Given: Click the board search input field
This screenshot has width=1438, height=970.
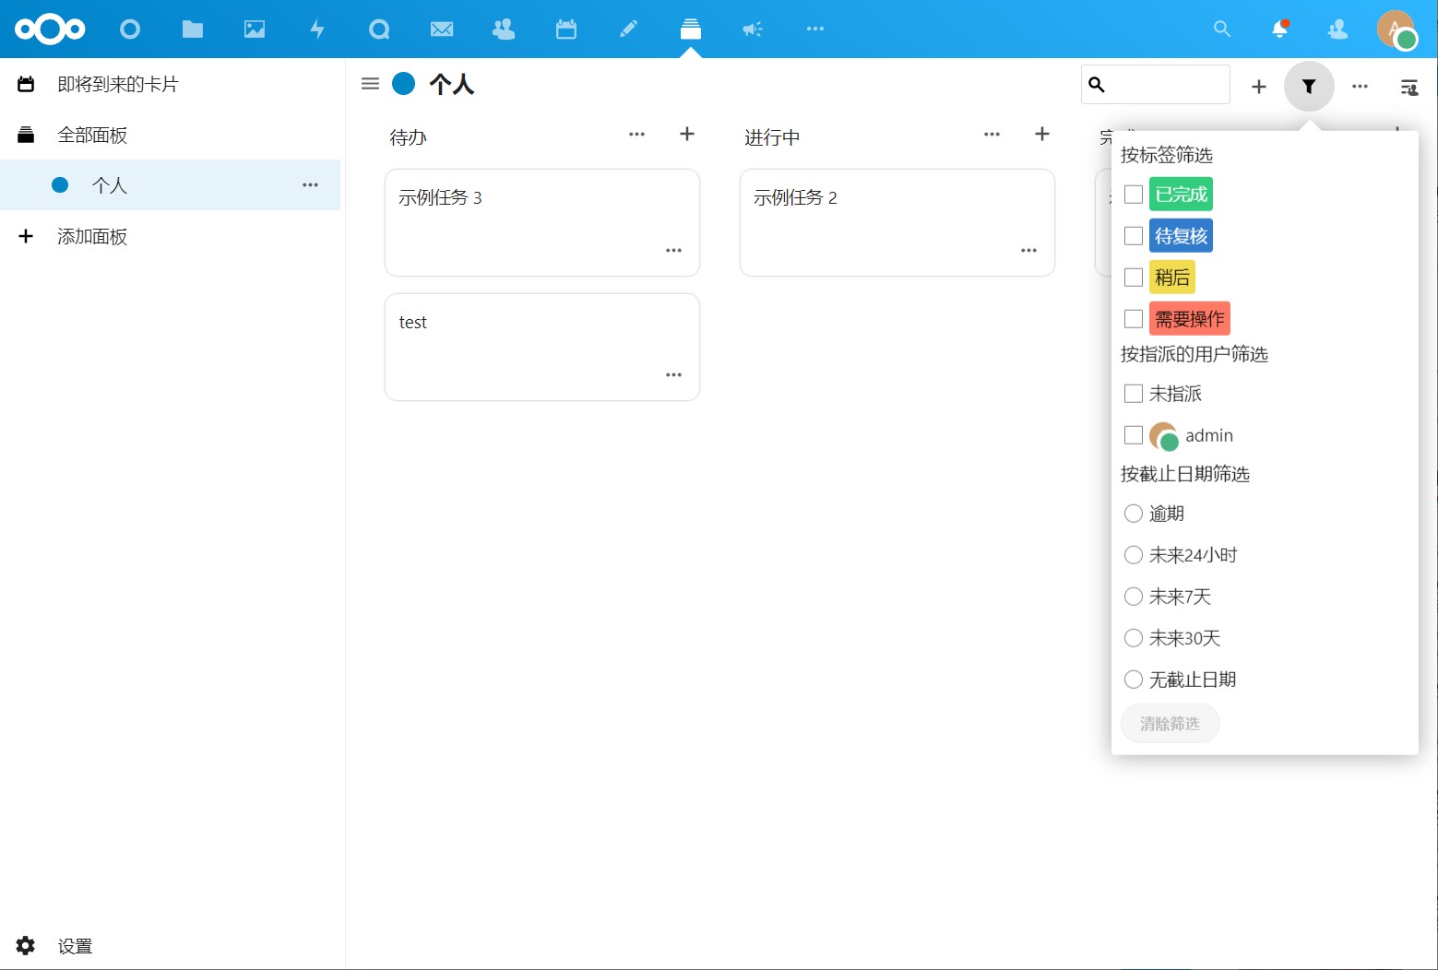Looking at the screenshot, I should coord(1166,85).
